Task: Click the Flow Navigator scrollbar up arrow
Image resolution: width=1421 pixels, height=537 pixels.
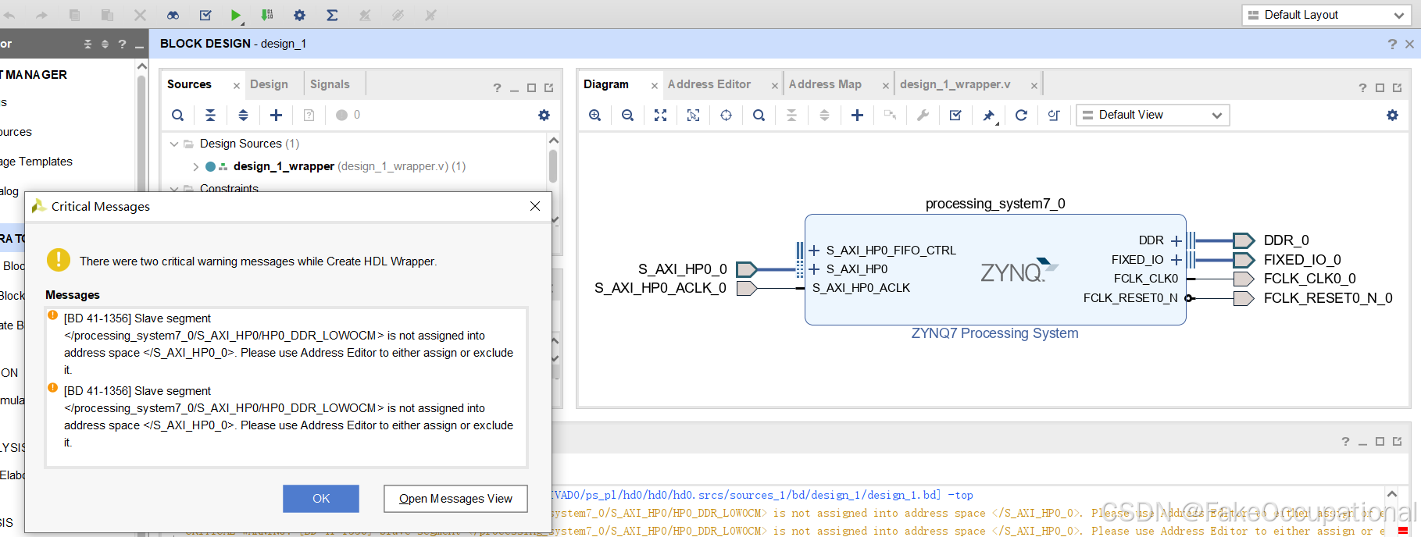Action: tap(141, 66)
